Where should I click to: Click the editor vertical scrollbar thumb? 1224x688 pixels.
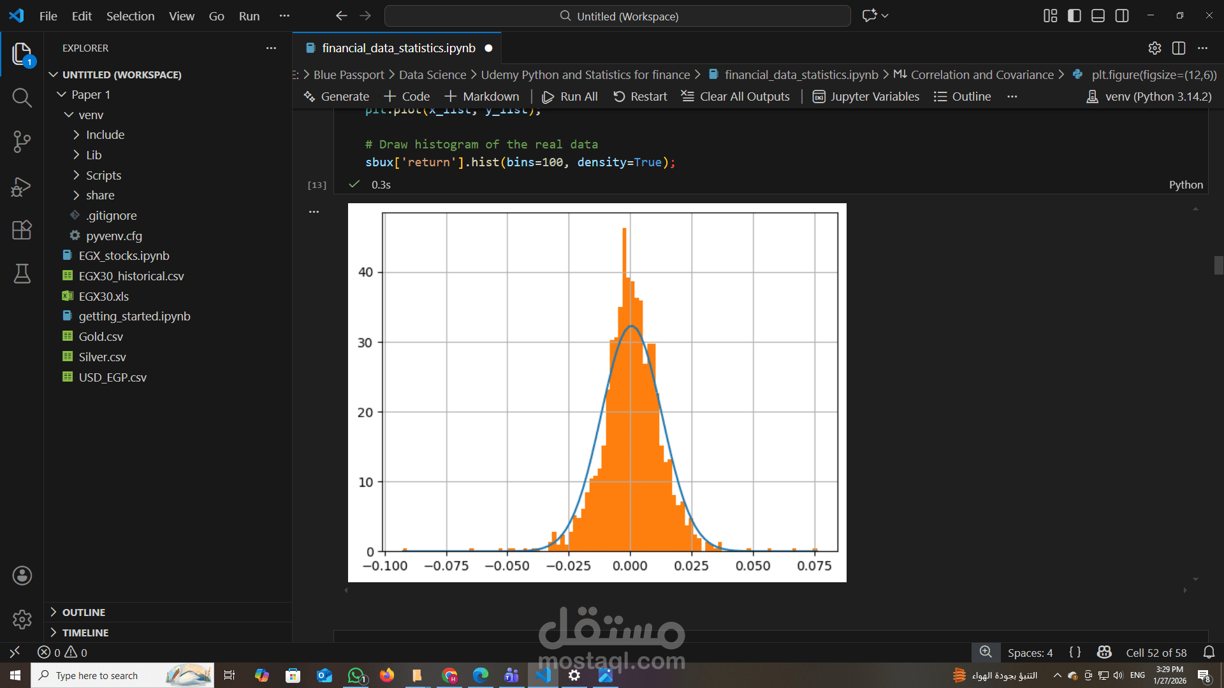pos(1218,265)
